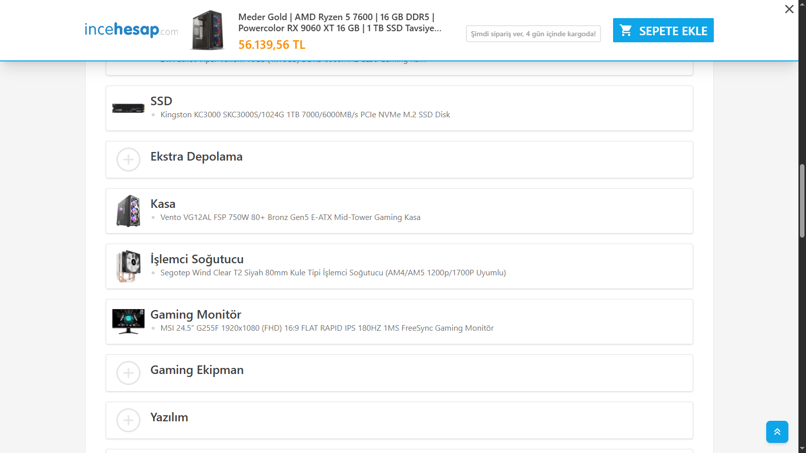Close the sticky product header bar
The width and height of the screenshot is (806, 453).
(x=789, y=9)
